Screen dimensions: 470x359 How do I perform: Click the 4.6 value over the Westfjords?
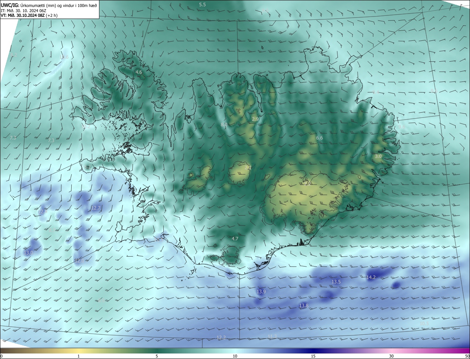(139, 72)
